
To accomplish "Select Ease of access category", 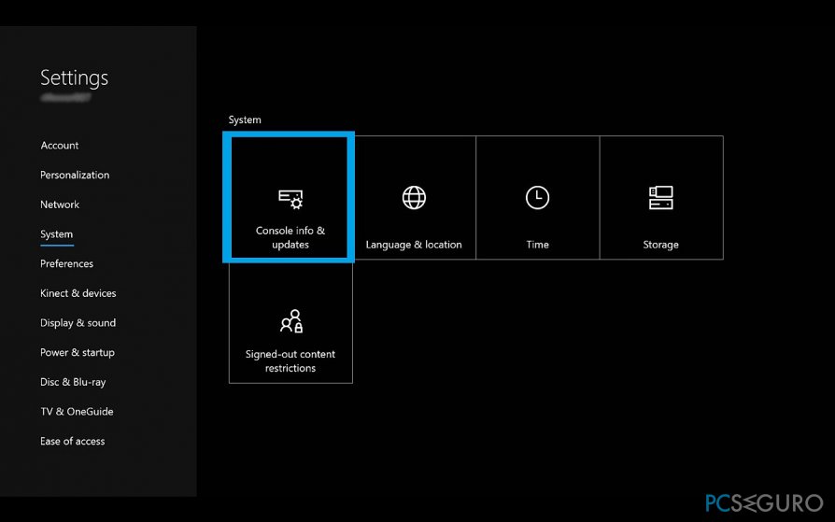I will [73, 441].
